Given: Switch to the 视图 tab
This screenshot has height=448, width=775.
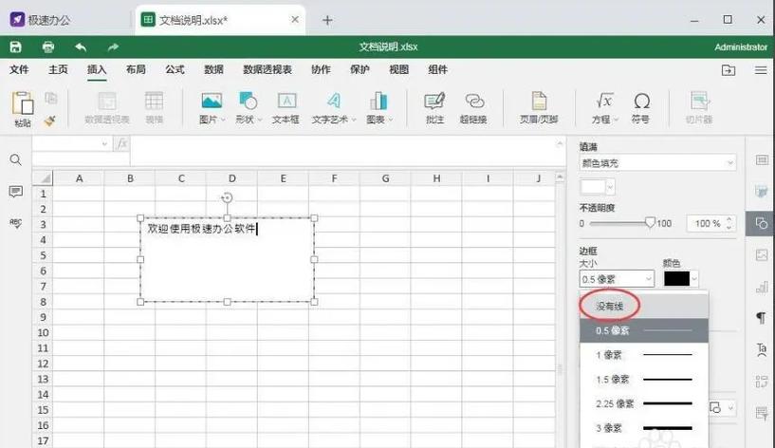Looking at the screenshot, I should [398, 69].
